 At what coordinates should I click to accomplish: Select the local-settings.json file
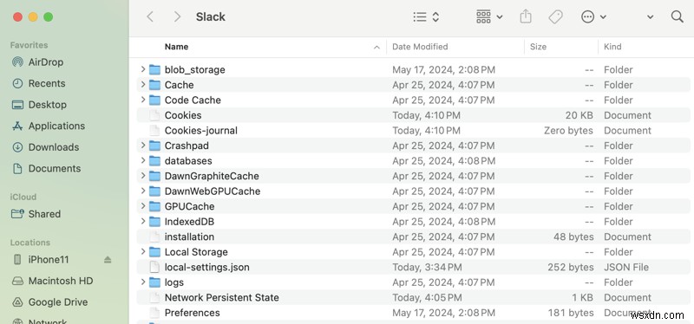(206, 268)
